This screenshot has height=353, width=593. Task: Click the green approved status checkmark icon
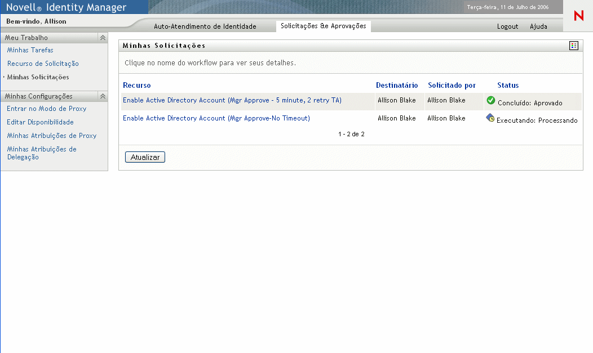(490, 100)
